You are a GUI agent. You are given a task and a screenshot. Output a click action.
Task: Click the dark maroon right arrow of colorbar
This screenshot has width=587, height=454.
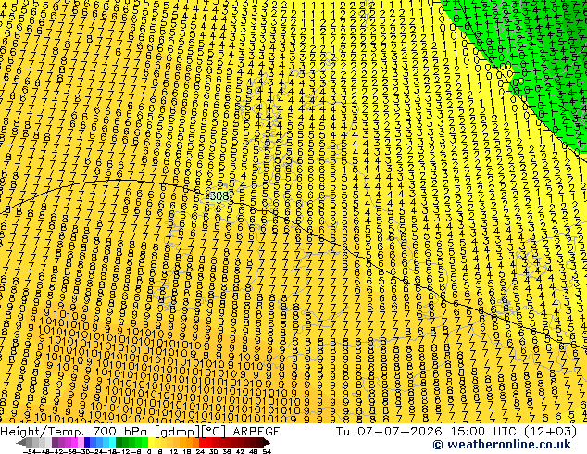[x=267, y=442]
